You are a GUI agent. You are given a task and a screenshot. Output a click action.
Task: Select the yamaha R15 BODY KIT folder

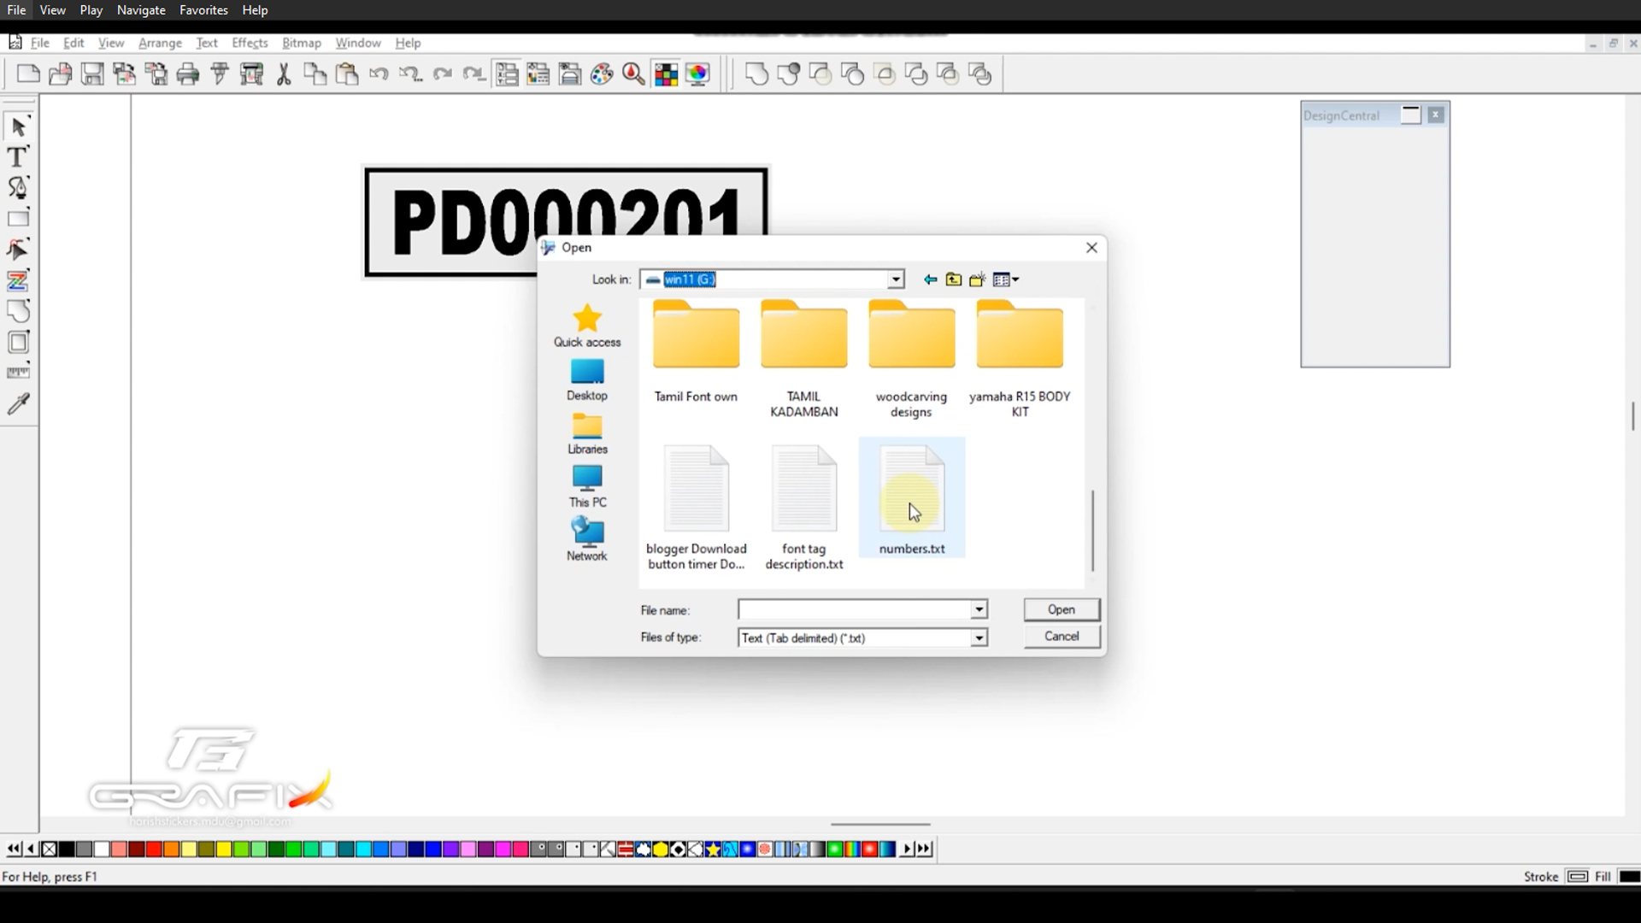click(1020, 359)
